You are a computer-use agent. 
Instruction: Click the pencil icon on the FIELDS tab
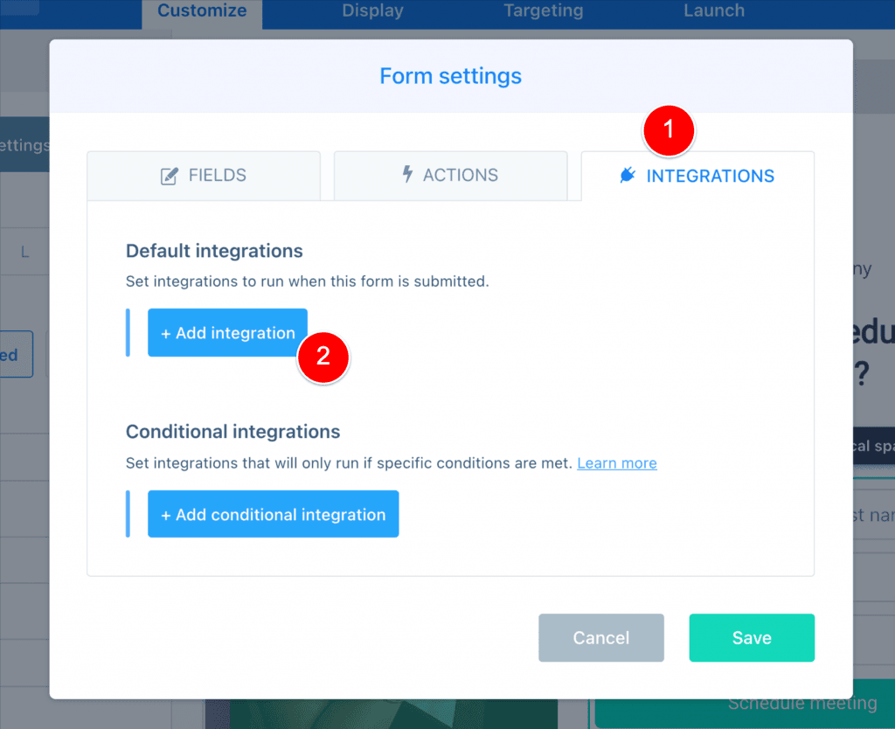[x=170, y=175]
